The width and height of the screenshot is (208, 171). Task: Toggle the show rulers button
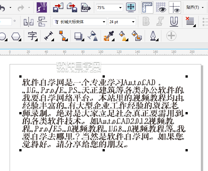(x=147, y=7)
